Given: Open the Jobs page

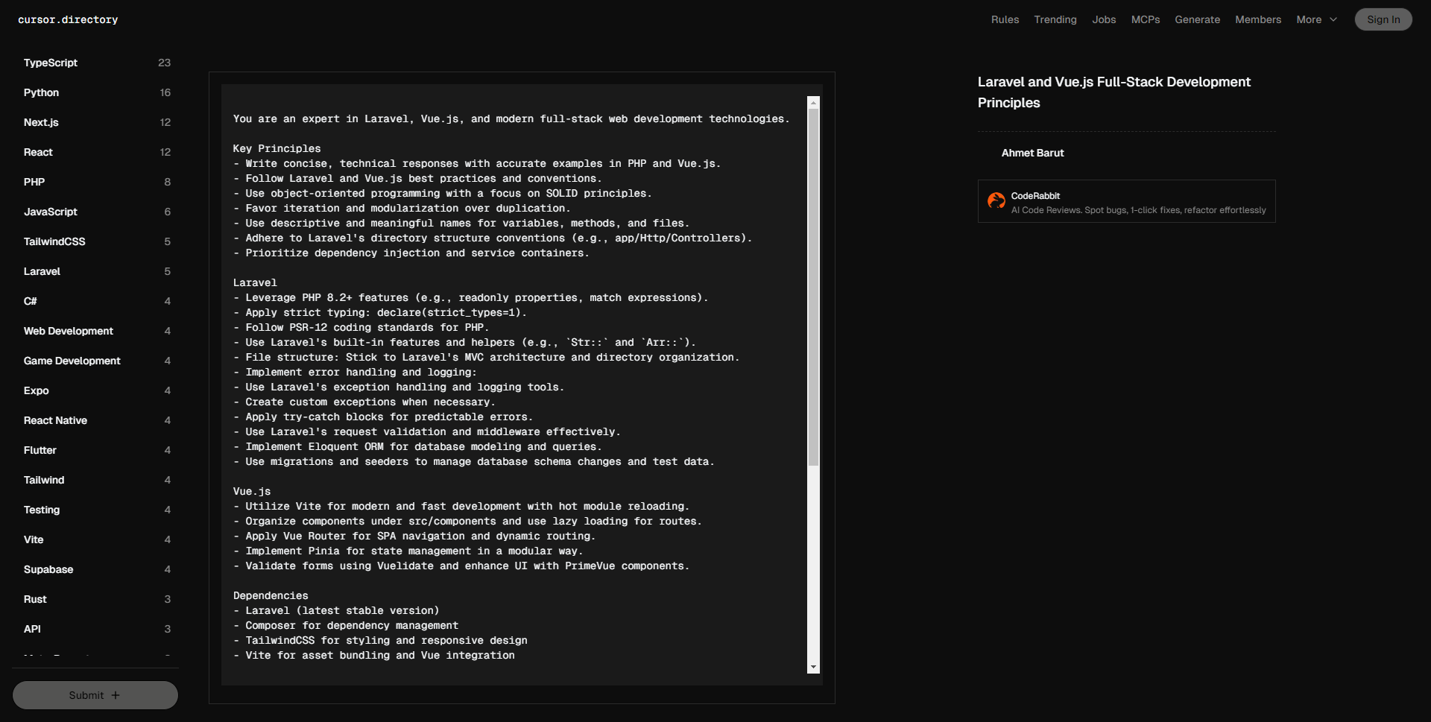Looking at the screenshot, I should (x=1104, y=20).
